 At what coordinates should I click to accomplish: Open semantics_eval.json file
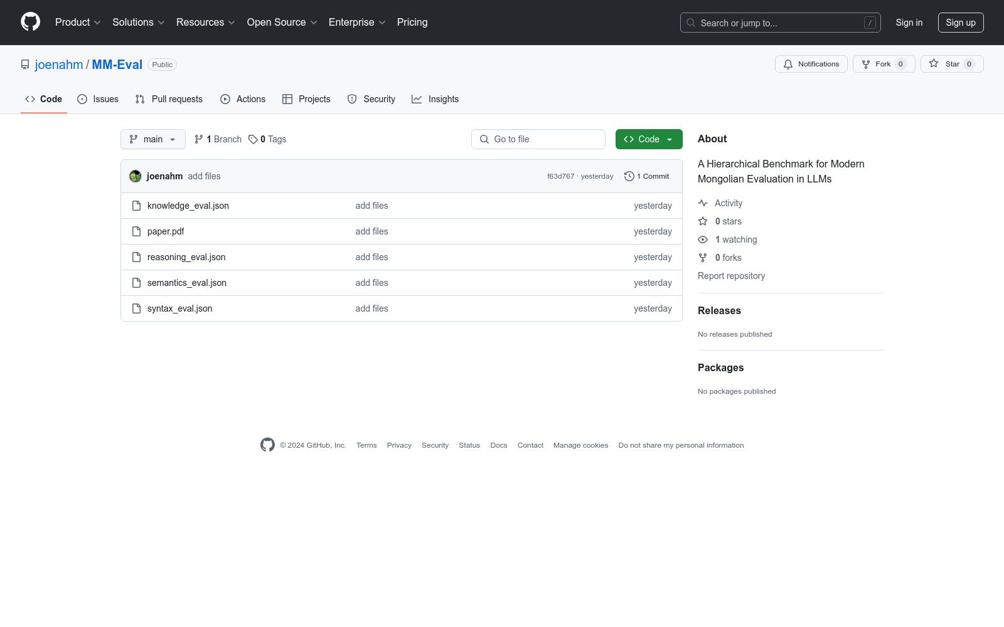click(187, 283)
